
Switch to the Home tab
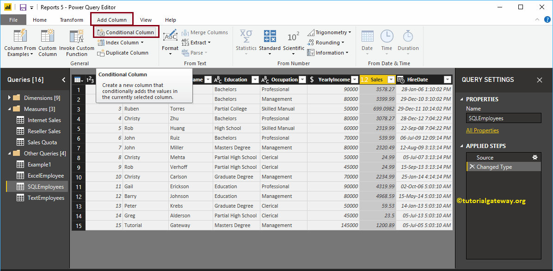pyautogui.click(x=39, y=20)
